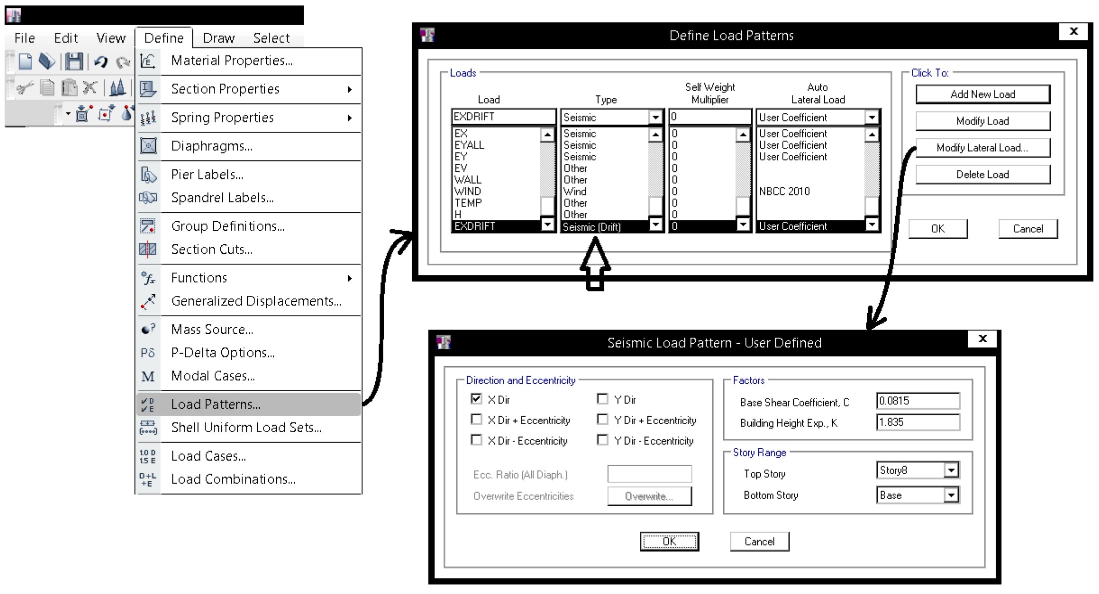Expand the Spring Properties submenu arrow
The height and width of the screenshot is (594, 1099).
coord(350,118)
